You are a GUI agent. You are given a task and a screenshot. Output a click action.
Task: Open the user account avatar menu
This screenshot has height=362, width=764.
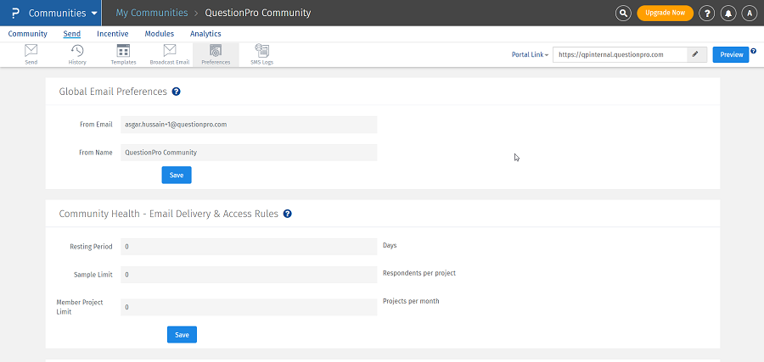click(749, 14)
